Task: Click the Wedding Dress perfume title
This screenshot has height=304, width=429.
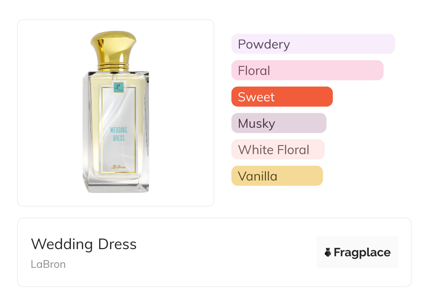Action: (x=84, y=244)
